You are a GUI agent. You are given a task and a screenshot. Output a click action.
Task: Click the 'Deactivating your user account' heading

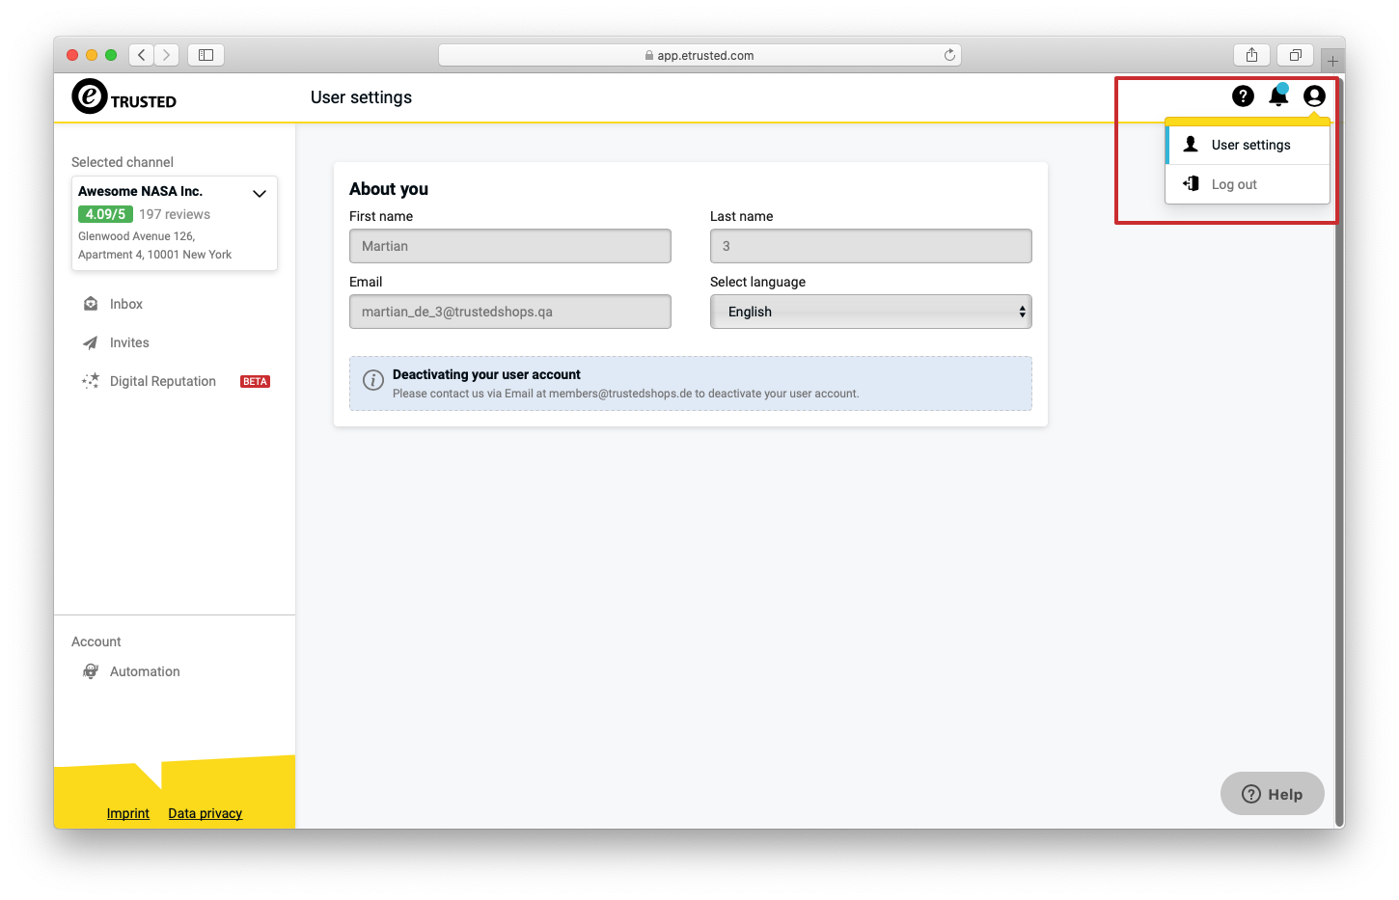[x=486, y=374]
